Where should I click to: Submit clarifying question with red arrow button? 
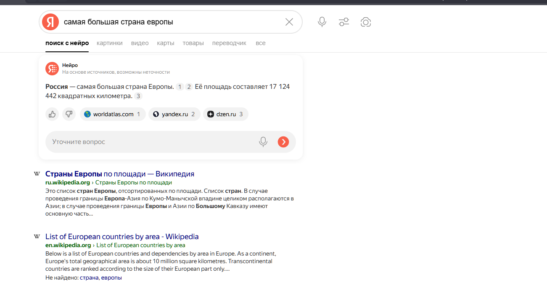283,142
